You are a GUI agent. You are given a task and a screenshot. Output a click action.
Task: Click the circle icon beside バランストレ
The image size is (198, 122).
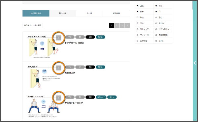[x=156, y=29]
